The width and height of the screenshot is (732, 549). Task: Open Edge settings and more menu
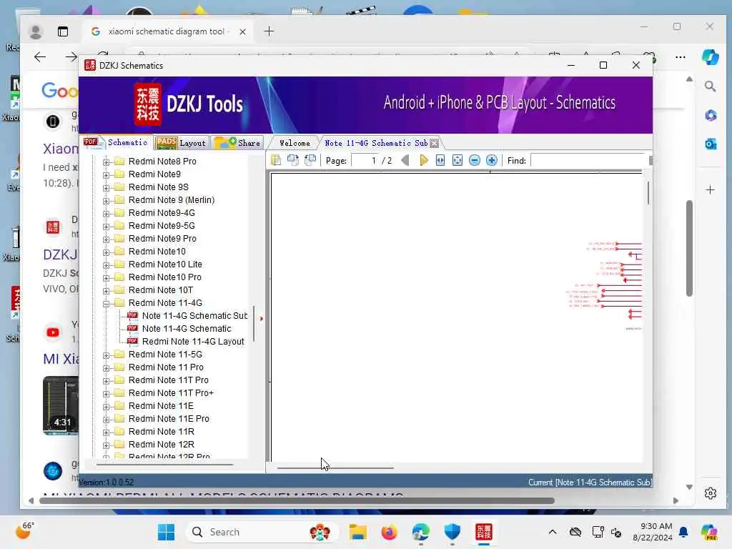pos(681,57)
